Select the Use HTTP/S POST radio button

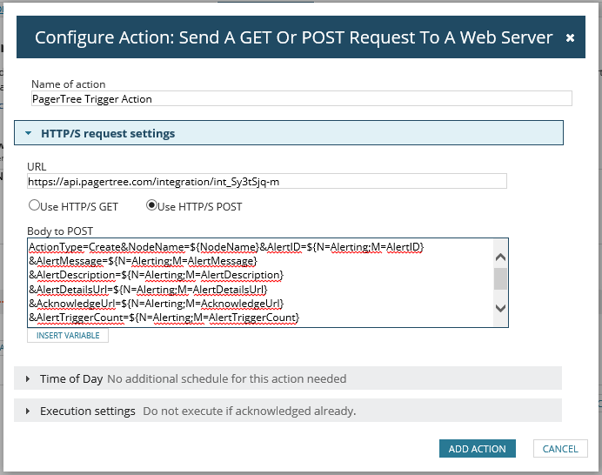click(151, 206)
